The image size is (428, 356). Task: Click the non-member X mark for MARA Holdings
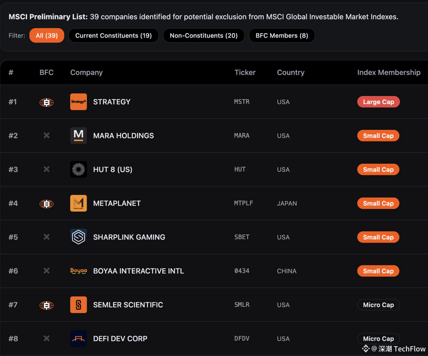tap(47, 135)
